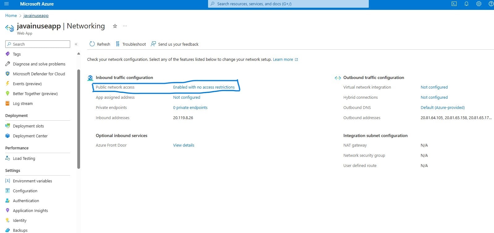Open portal settings gear
Viewport: 494px width, 233px height.
coord(479,4)
